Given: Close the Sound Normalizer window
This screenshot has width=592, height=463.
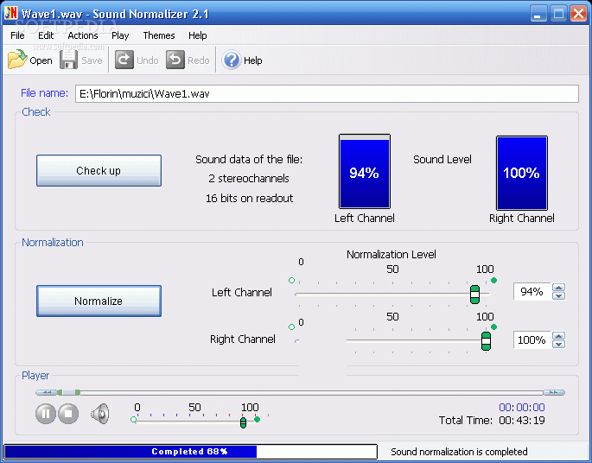Looking at the screenshot, I should click(579, 14).
